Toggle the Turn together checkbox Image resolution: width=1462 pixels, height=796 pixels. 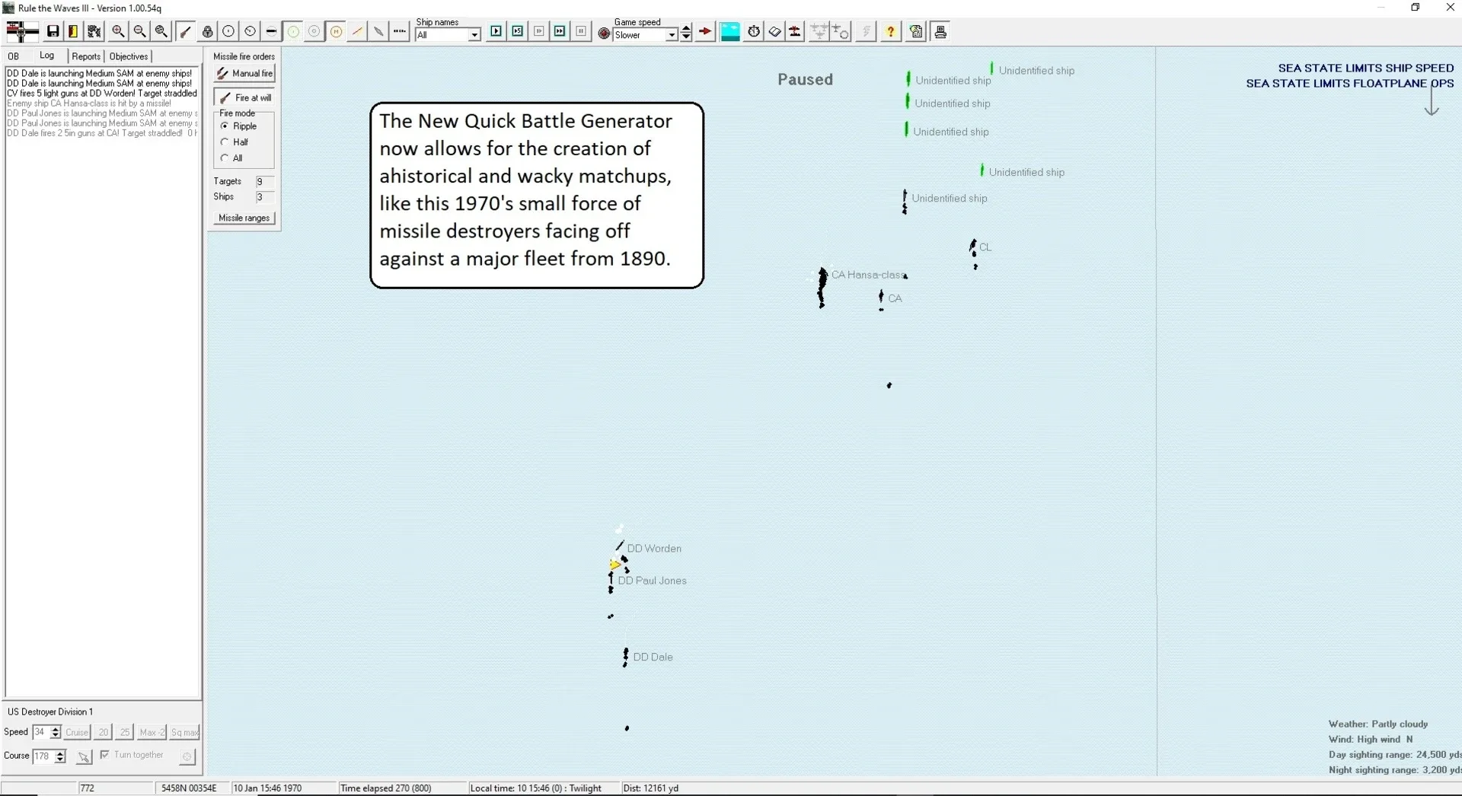pyautogui.click(x=105, y=755)
